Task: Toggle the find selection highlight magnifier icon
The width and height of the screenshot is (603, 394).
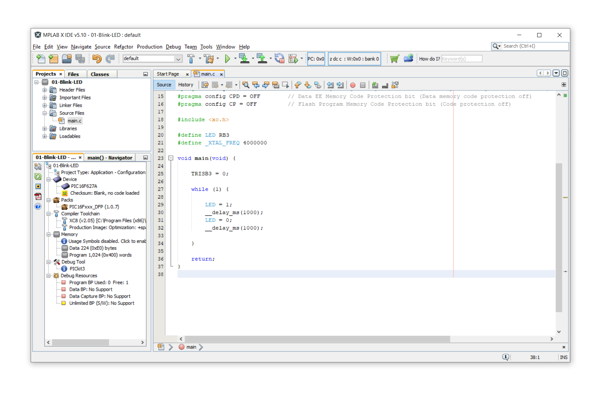Action: [246, 85]
